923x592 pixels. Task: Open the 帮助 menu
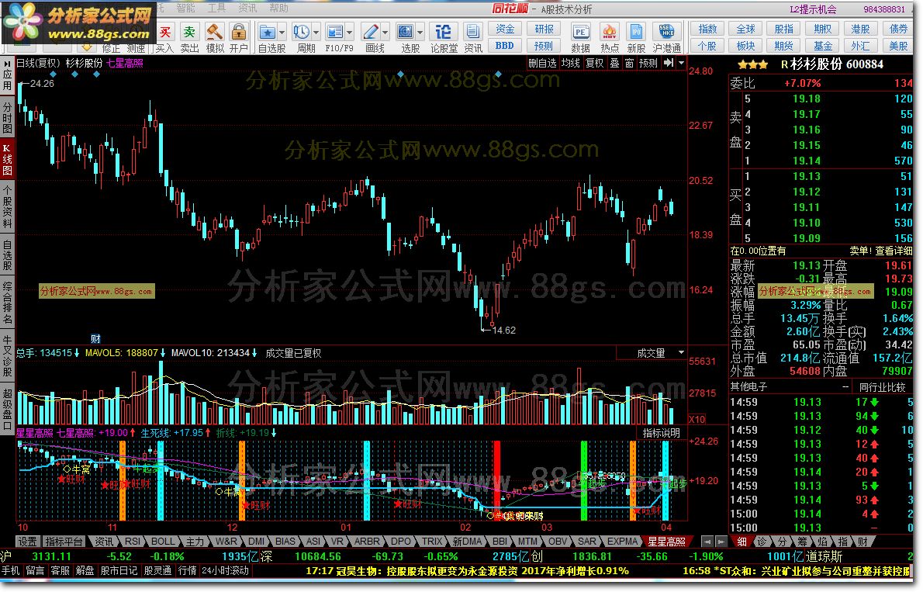278,8
